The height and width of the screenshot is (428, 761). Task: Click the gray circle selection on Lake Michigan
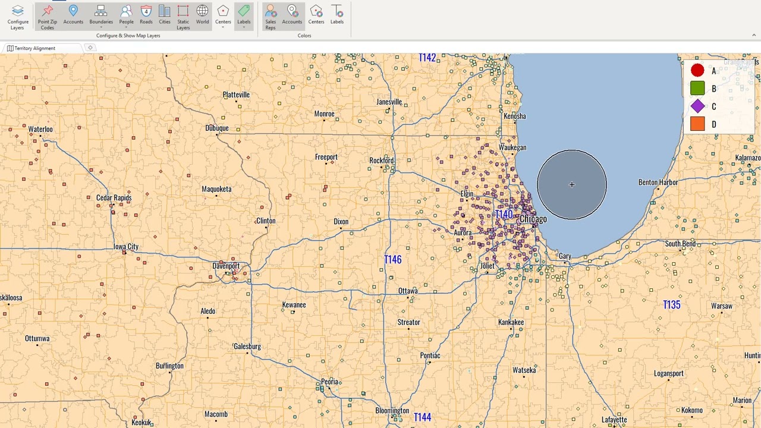(572, 185)
